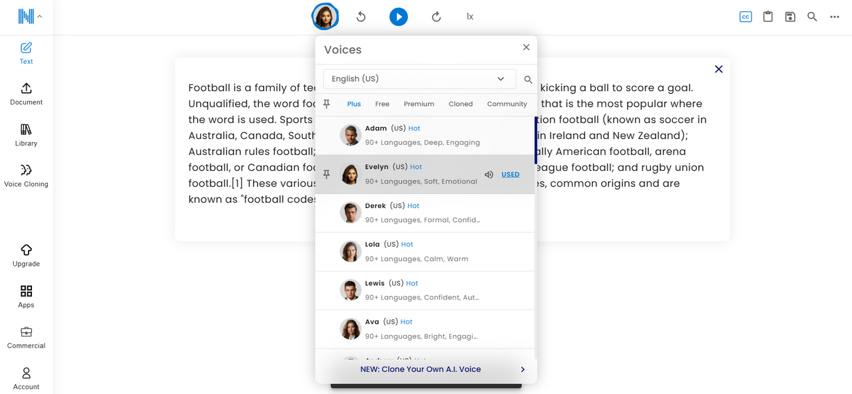Screen dimensions: 852x394
Task: Open the Commercial section
Action: coord(26,338)
